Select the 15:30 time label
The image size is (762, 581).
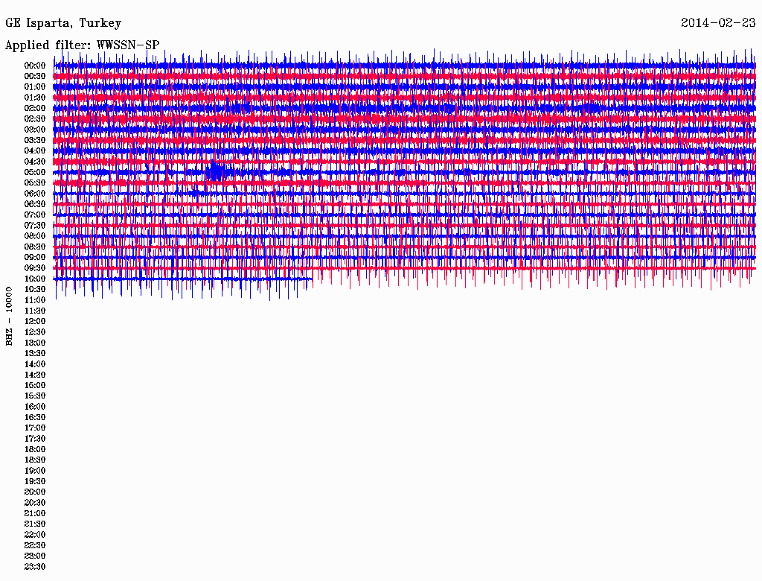(x=35, y=396)
